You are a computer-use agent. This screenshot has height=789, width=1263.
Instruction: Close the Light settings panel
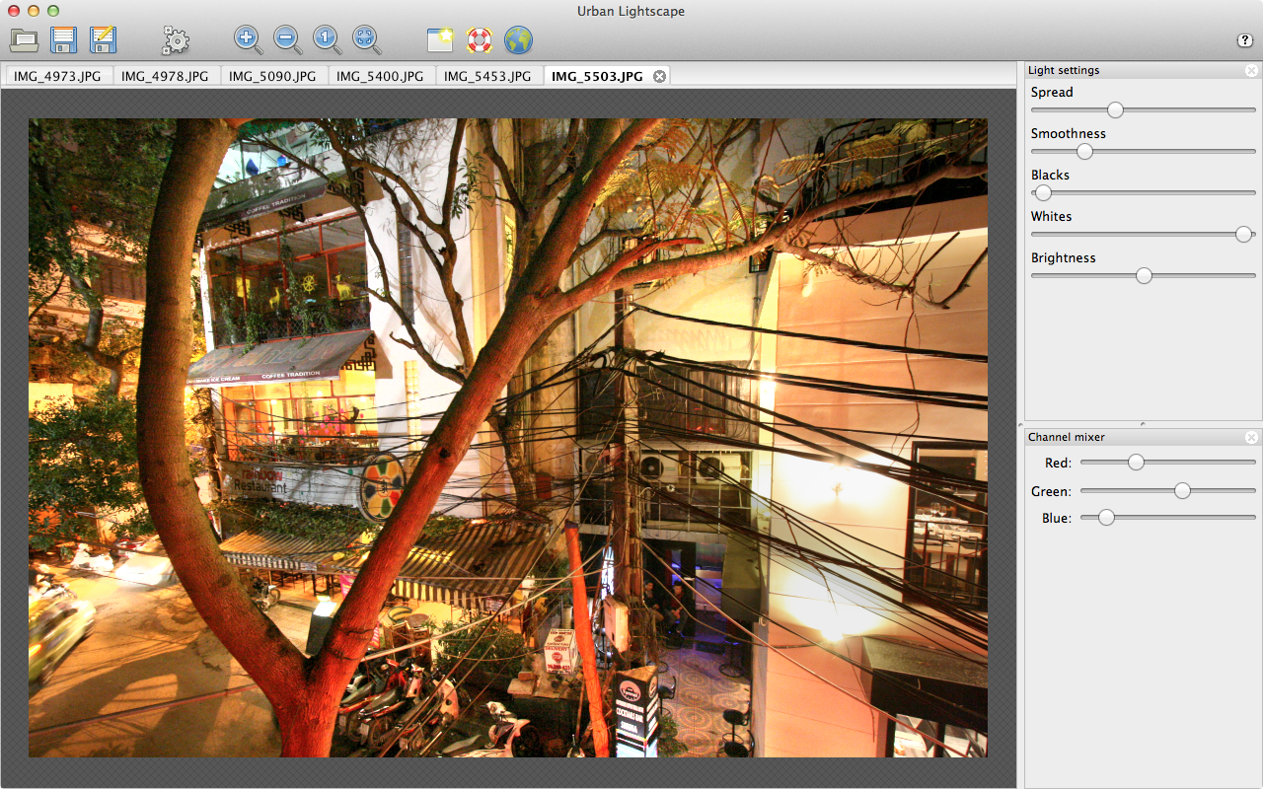pyautogui.click(x=1251, y=70)
